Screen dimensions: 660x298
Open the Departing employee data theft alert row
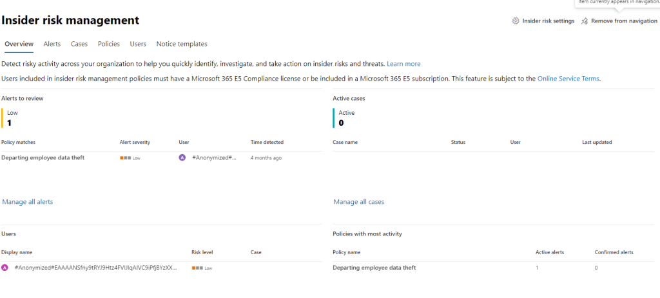tap(162, 158)
